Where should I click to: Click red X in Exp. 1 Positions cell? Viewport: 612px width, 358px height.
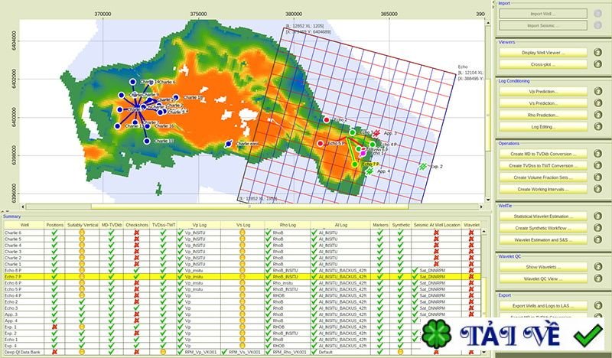click(x=54, y=327)
